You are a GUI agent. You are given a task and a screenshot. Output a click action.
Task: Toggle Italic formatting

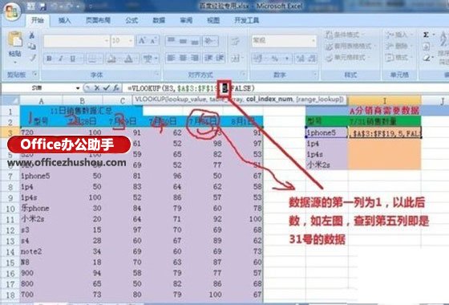pos(61,59)
